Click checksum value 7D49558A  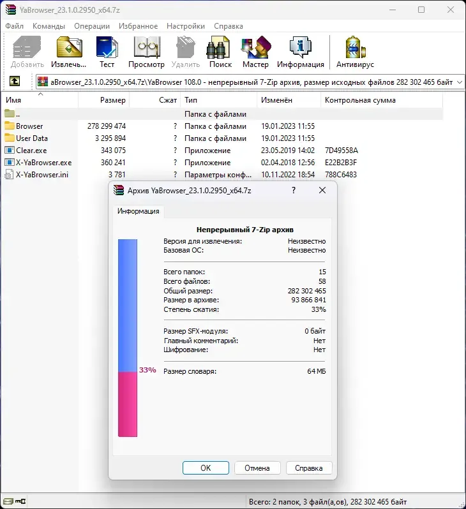pos(342,151)
